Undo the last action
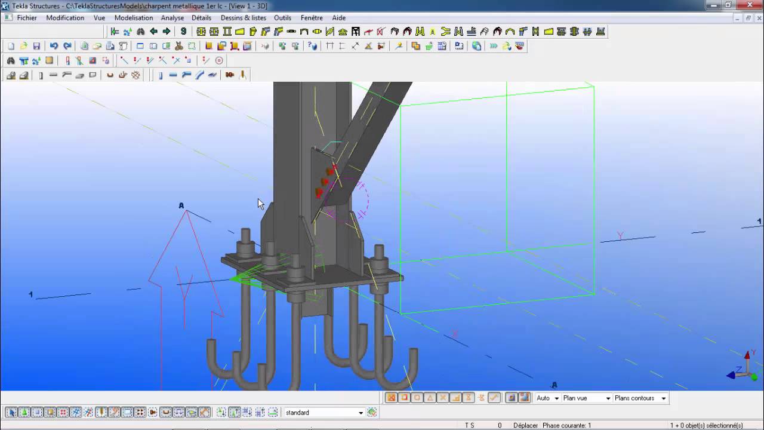This screenshot has width=764, height=430. coord(54,46)
